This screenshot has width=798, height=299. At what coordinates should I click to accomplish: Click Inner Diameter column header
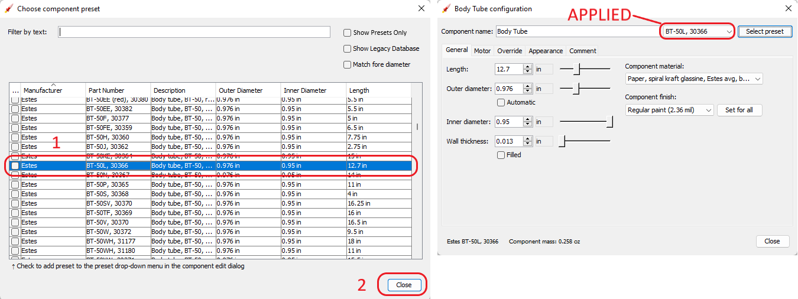pyautogui.click(x=313, y=90)
